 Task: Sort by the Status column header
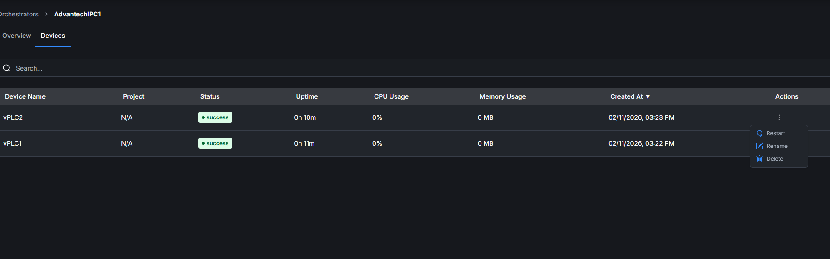[210, 96]
